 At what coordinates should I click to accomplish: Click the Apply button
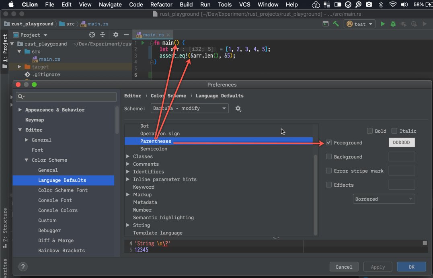pyautogui.click(x=378, y=267)
